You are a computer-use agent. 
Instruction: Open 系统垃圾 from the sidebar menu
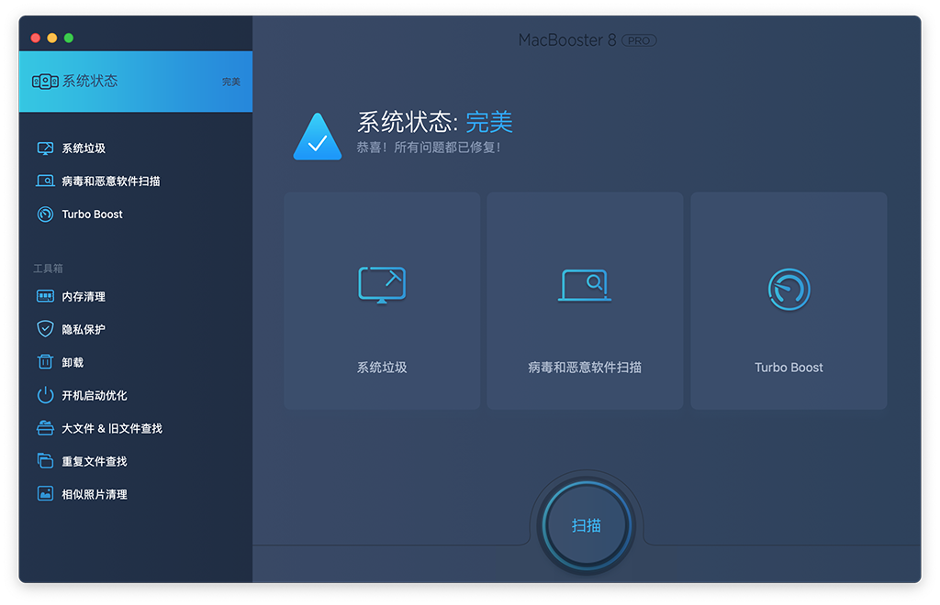84,148
